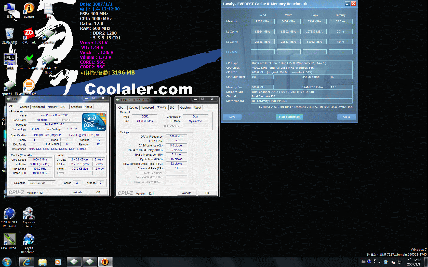The height and width of the screenshot is (267, 428).
Task: Click Start Benchmark in EVEREST
Action: click(289, 117)
